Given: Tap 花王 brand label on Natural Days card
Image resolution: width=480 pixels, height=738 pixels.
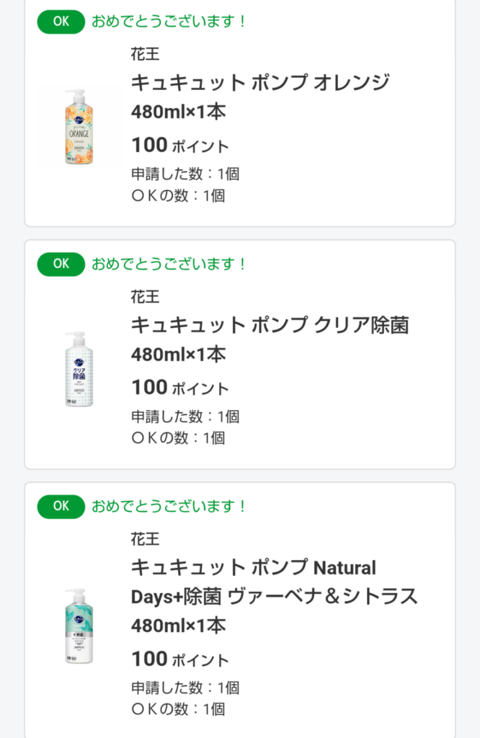Looking at the screenshot, I should click(x=145, y=539).
